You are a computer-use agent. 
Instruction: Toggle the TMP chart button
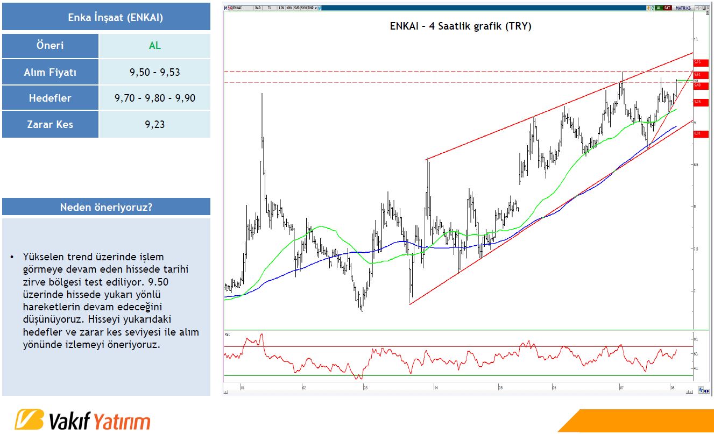click(x=310, y=8)
